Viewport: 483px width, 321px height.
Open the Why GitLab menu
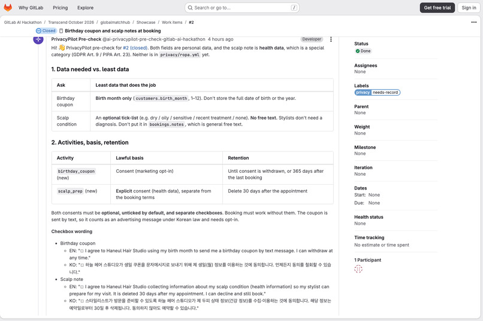31,8
